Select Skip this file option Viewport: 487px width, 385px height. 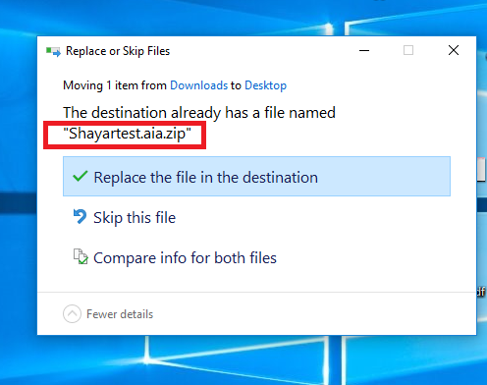[135, 218]
